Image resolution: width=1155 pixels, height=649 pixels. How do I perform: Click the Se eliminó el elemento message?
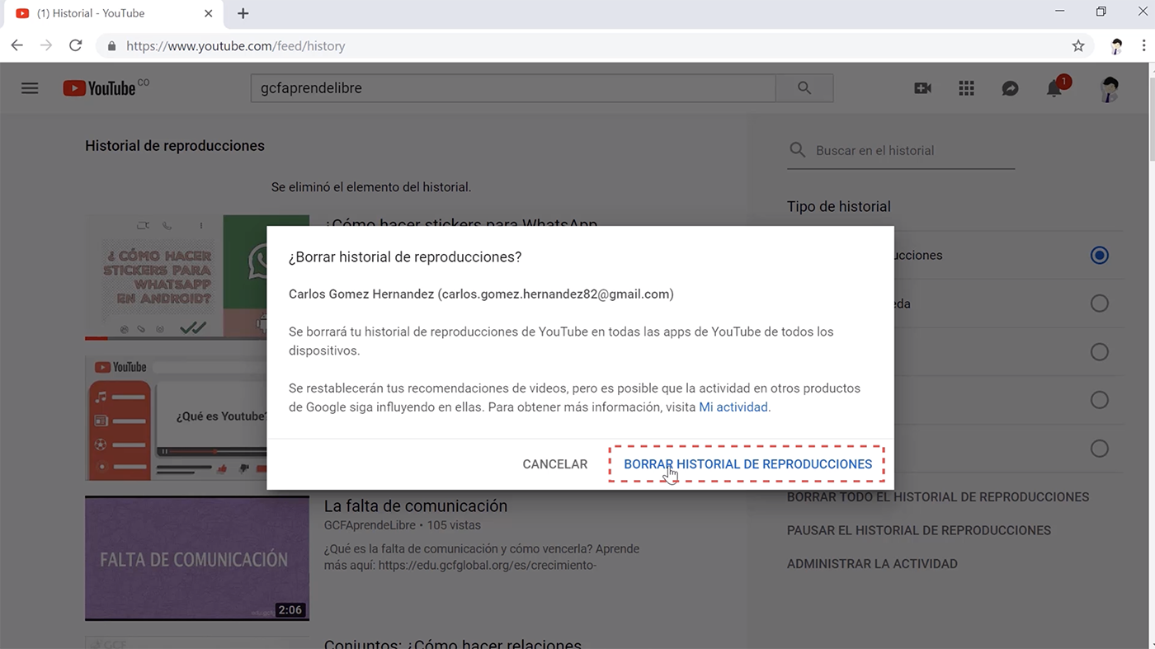pyautogui.click(x=371, y=187)
